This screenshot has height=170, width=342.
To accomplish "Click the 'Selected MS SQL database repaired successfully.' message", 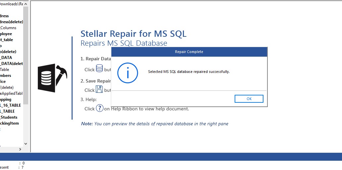I will coord(189,72).
